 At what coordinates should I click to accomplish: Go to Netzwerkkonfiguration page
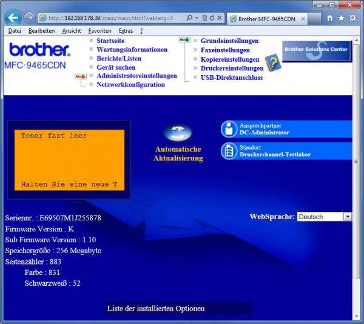(x=130, y=85)
